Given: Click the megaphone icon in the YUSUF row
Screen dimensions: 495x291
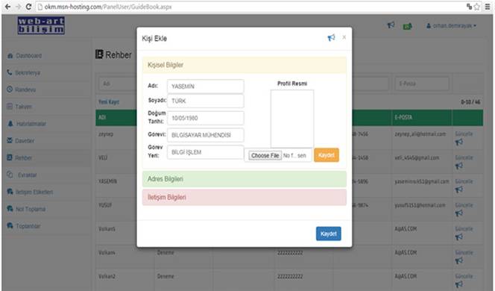Looking at the screenshot, I should 459,213.
